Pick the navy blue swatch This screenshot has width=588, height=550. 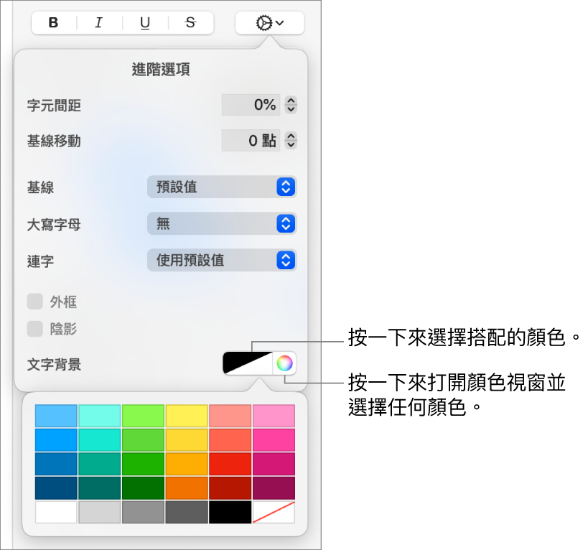[x=56, y=488]
